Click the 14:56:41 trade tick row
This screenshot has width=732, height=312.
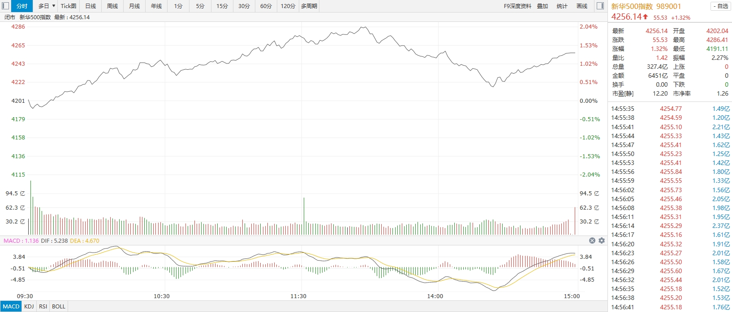[x=670, y=307]
